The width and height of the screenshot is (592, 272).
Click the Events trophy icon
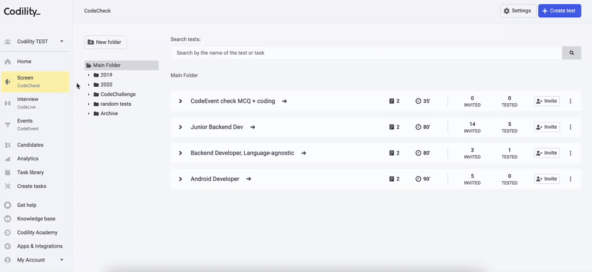pos(7,125)
